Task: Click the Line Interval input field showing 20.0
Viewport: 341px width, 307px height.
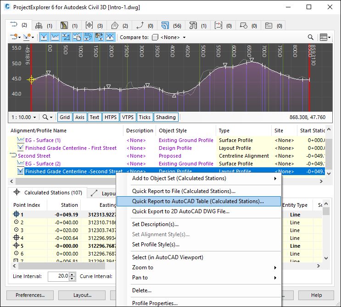Action: 58,276
